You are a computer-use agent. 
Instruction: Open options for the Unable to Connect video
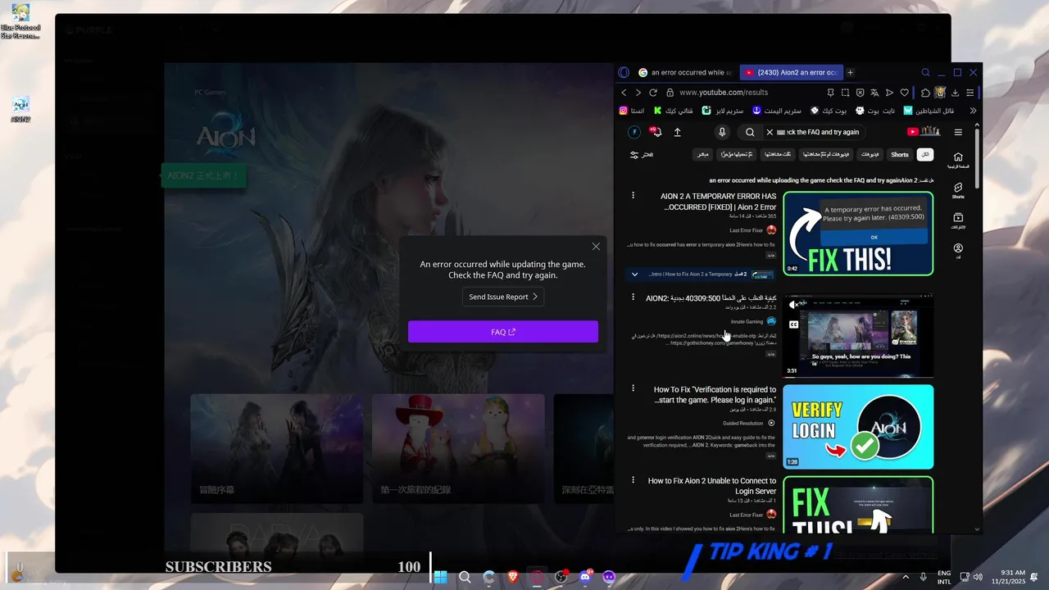point(633,479)
